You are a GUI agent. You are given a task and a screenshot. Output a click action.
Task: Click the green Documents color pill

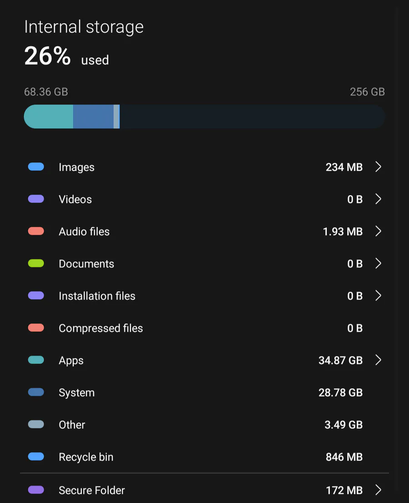click(x=36, y=264)
